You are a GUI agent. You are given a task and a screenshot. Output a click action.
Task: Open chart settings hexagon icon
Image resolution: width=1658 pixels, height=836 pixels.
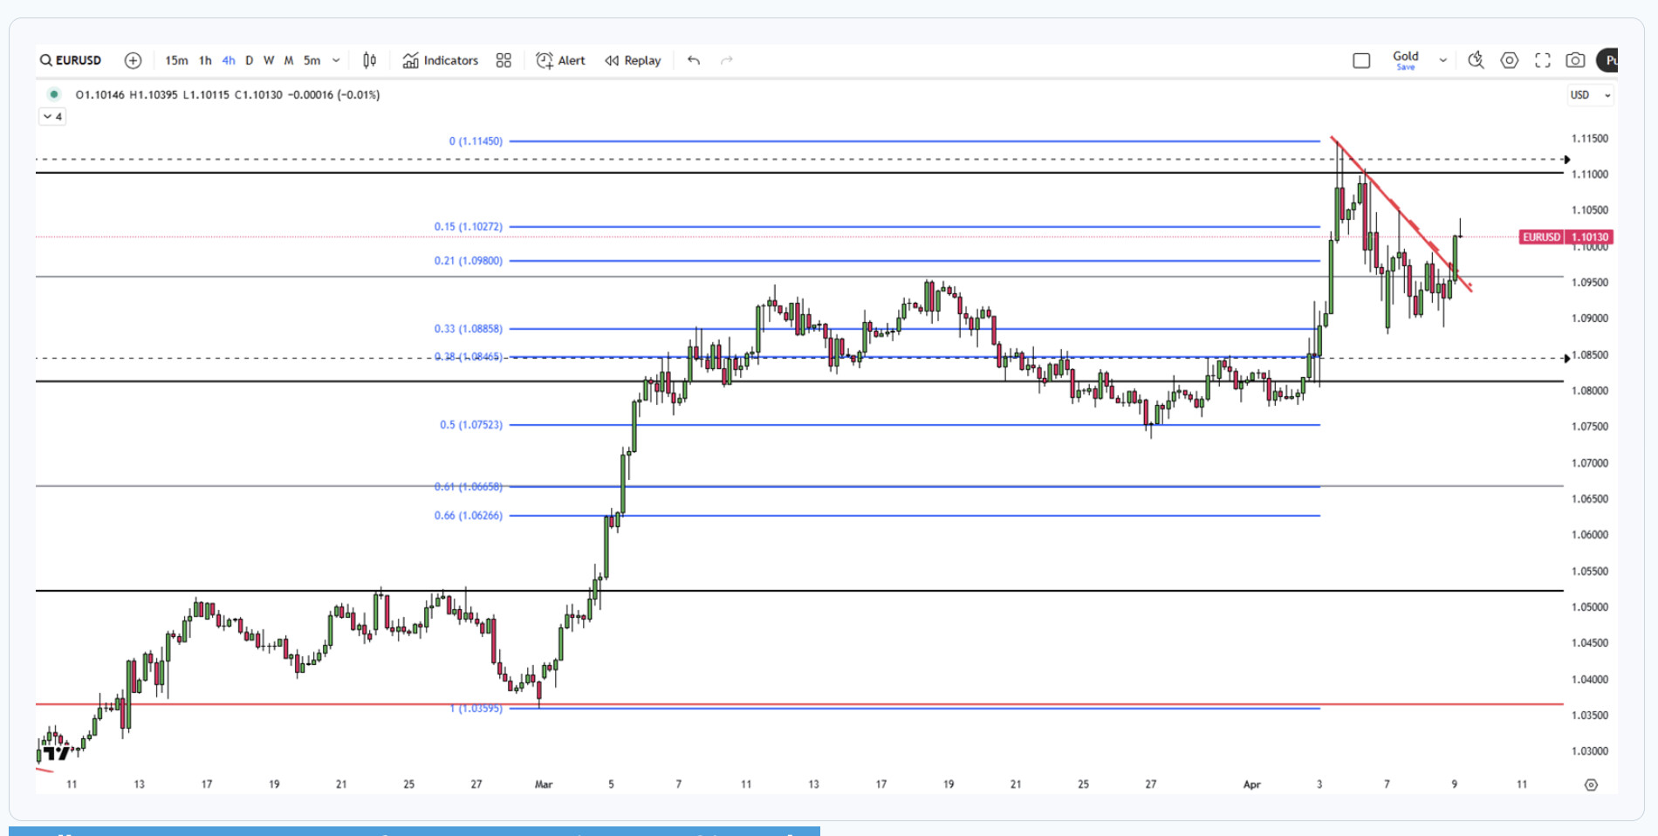(1510, 60)
